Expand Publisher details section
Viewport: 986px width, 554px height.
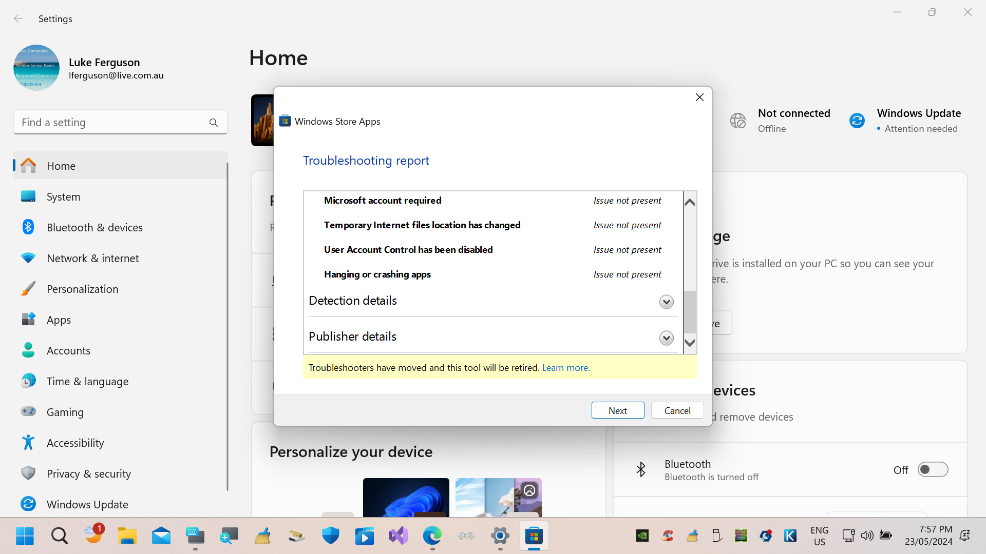666,338
